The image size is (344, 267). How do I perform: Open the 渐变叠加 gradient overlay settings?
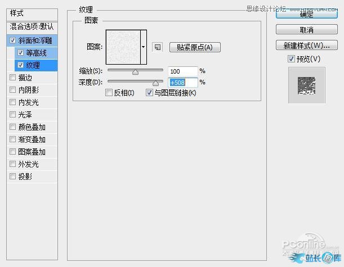pos(32,139)
